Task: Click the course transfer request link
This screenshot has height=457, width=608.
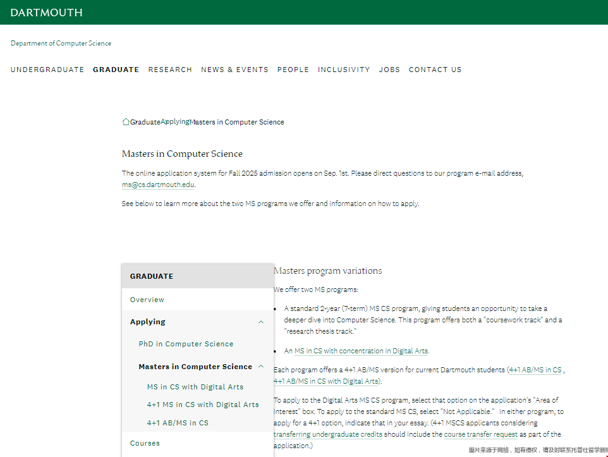Action: pos(480,435)
